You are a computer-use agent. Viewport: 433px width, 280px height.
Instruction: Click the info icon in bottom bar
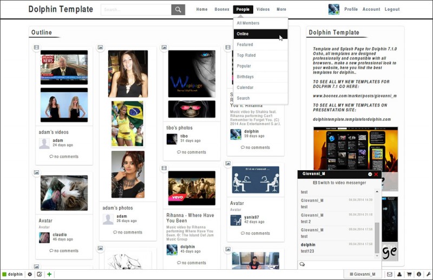pos(419,274)
